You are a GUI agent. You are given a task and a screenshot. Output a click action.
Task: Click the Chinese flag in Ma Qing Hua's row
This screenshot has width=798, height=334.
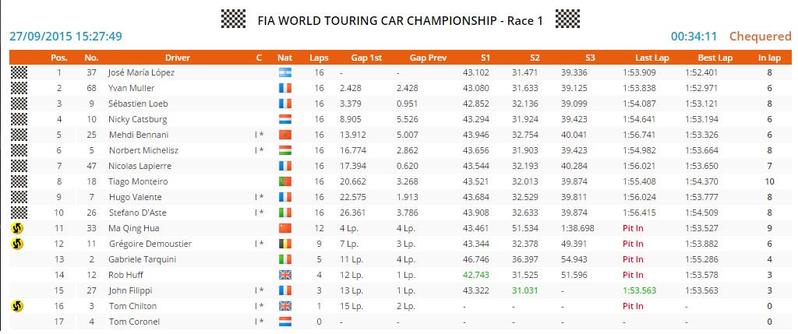click(284, 228)
